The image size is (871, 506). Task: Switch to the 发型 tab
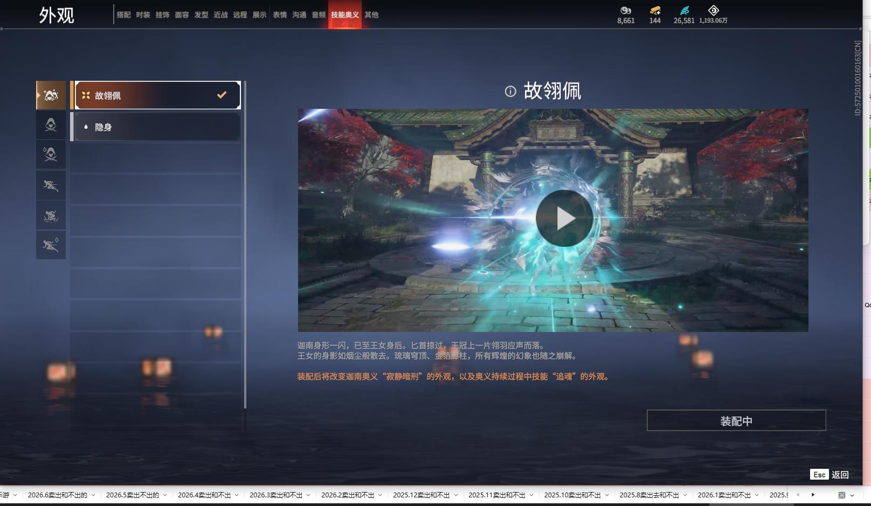202,15
